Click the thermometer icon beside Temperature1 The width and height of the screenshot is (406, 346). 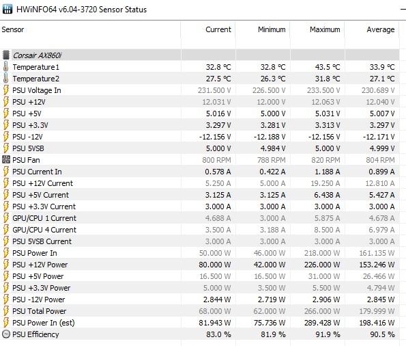click(x=5, y=67)
